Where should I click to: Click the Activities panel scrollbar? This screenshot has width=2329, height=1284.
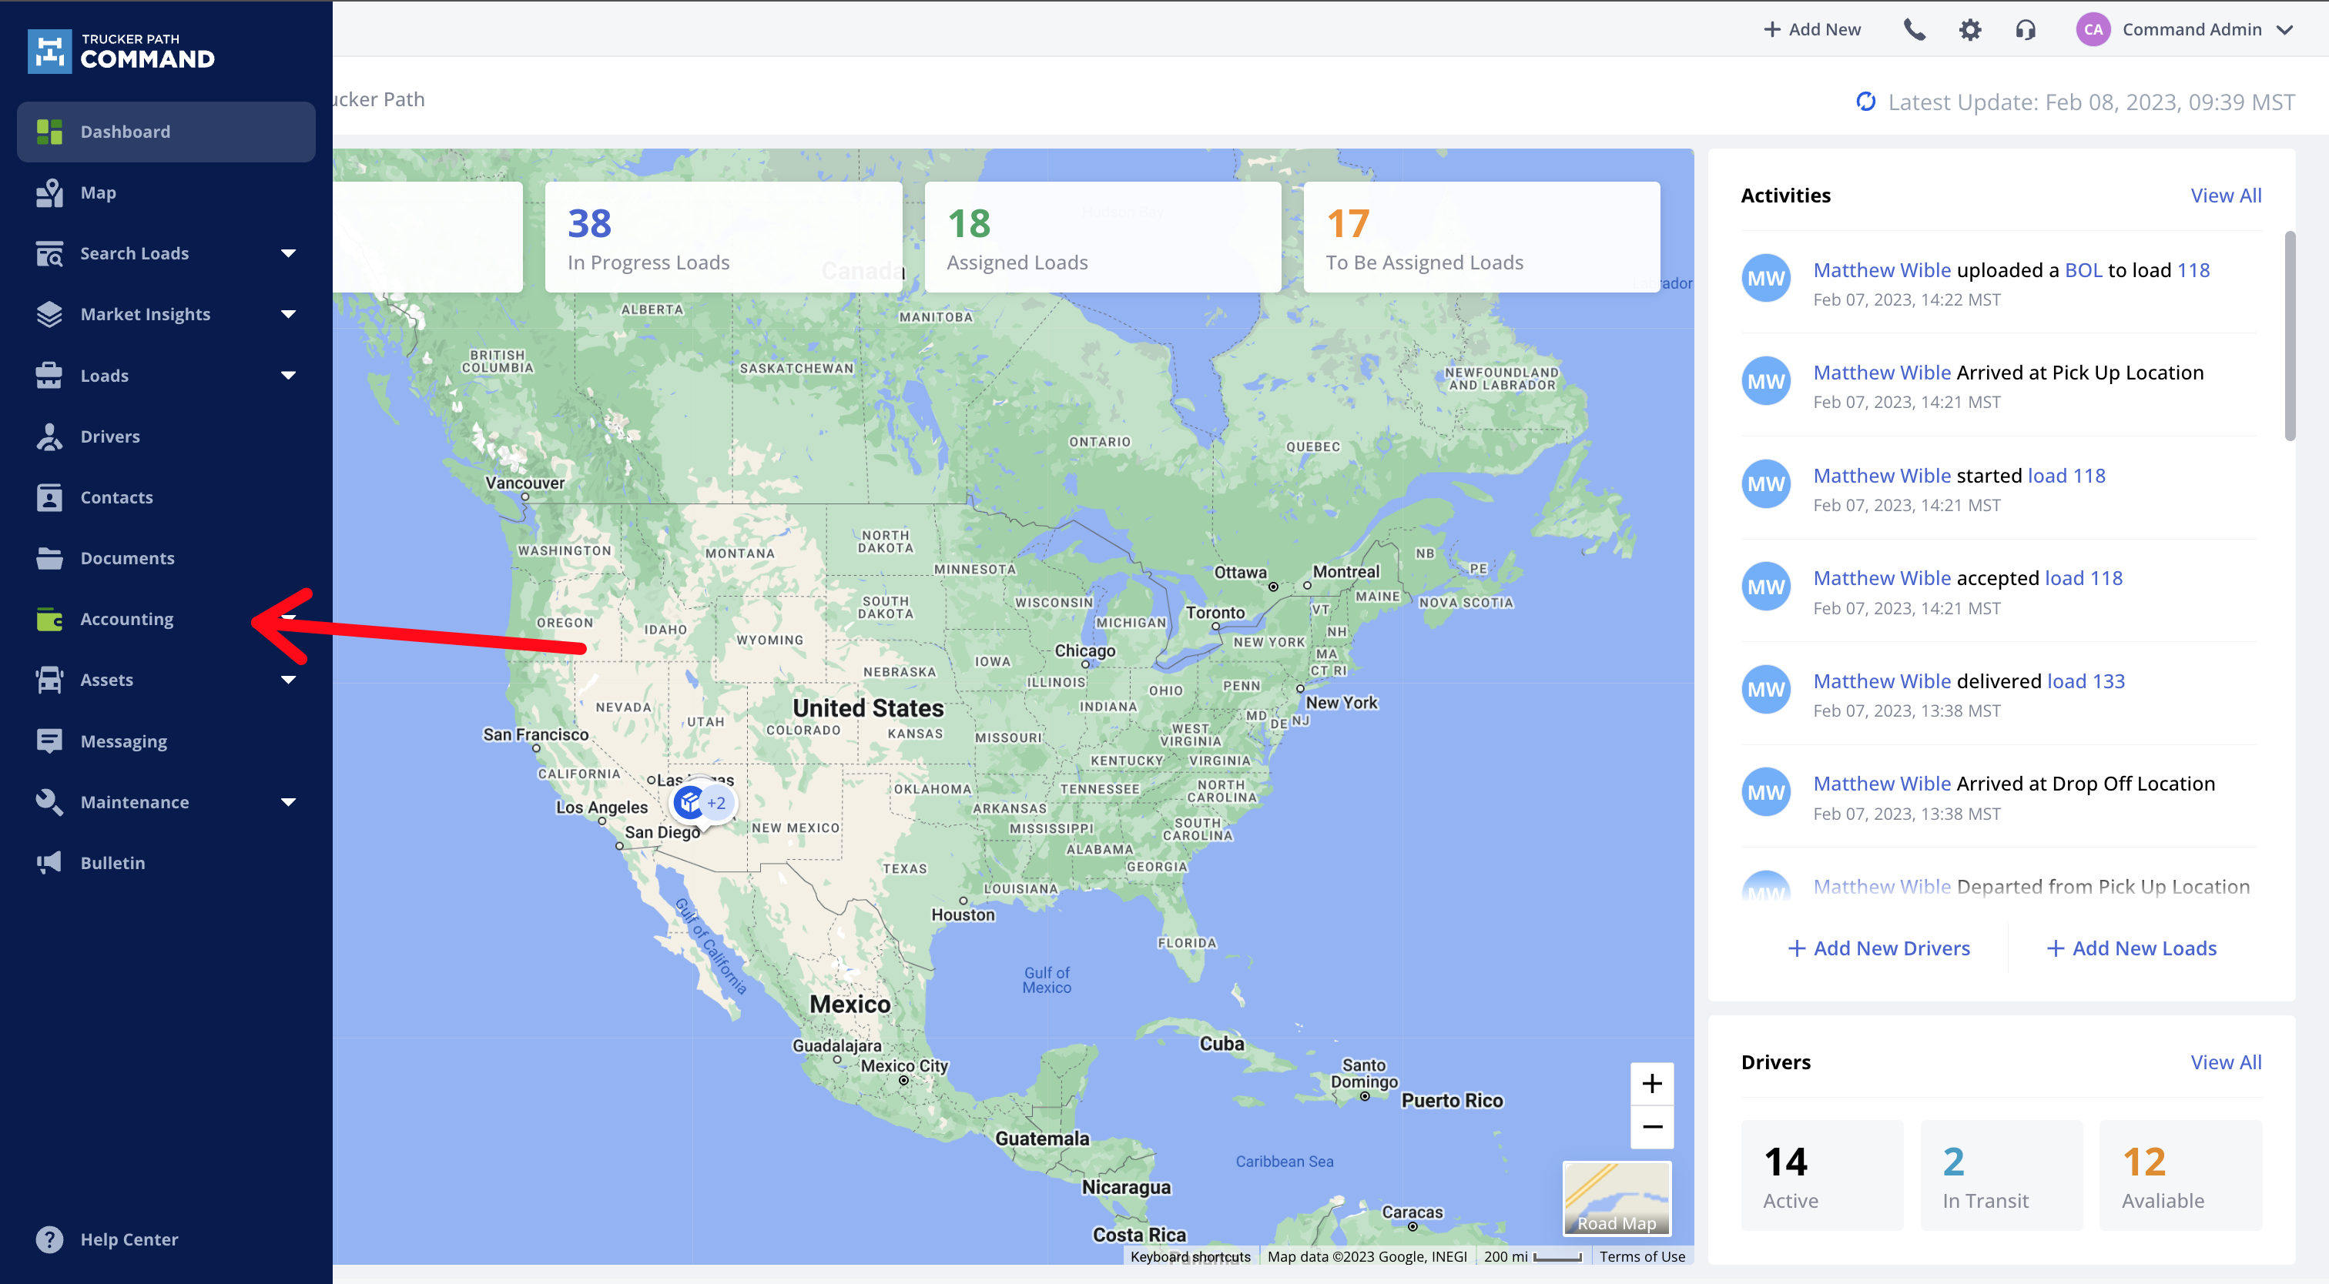(2289, 336)
